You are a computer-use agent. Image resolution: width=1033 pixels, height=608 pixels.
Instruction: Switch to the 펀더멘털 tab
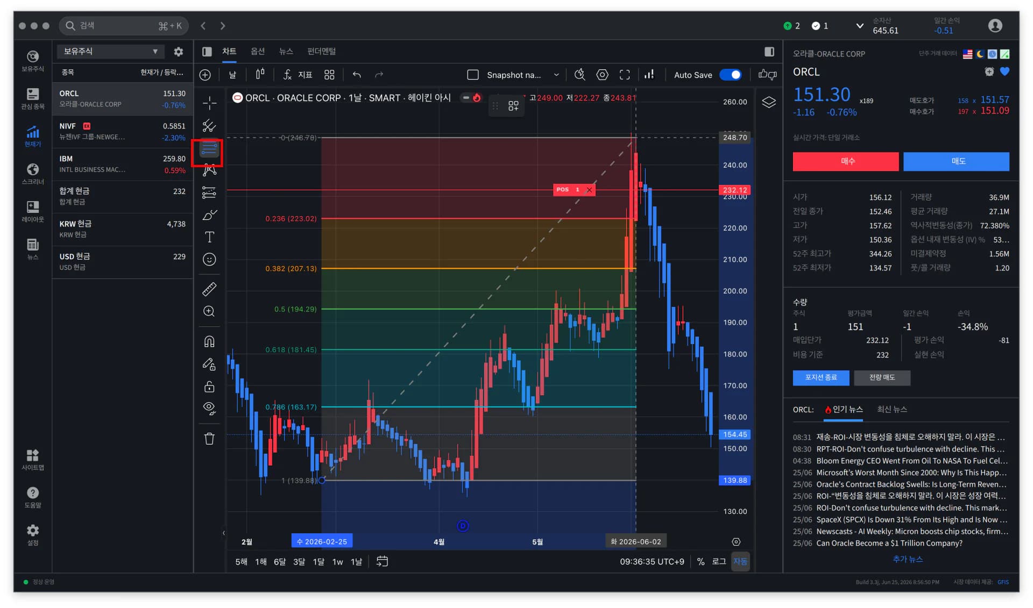(321, 52)
